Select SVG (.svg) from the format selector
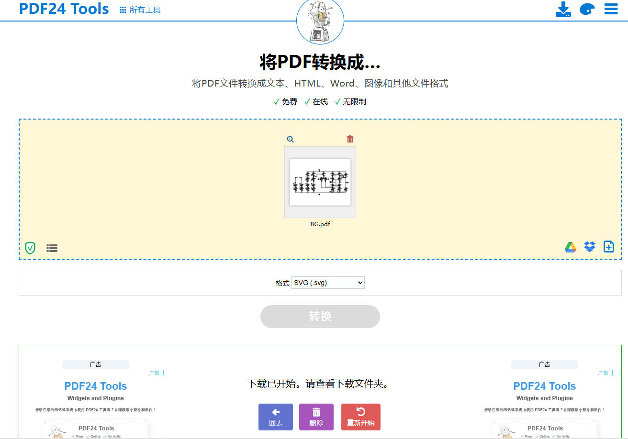Image resolution: width=628 pixels, height=439 pixels. [328, 282]
